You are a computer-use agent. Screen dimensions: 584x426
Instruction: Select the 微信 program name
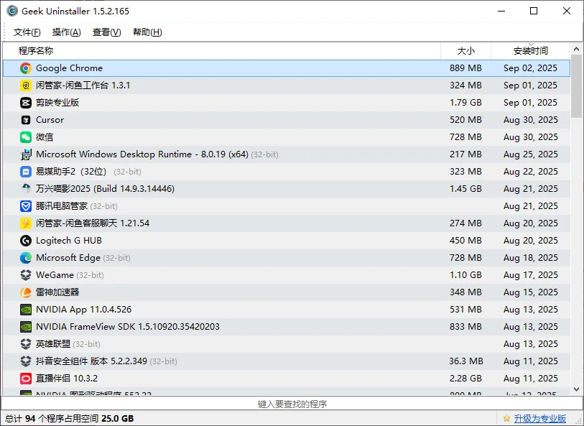[x=45, y=137]
